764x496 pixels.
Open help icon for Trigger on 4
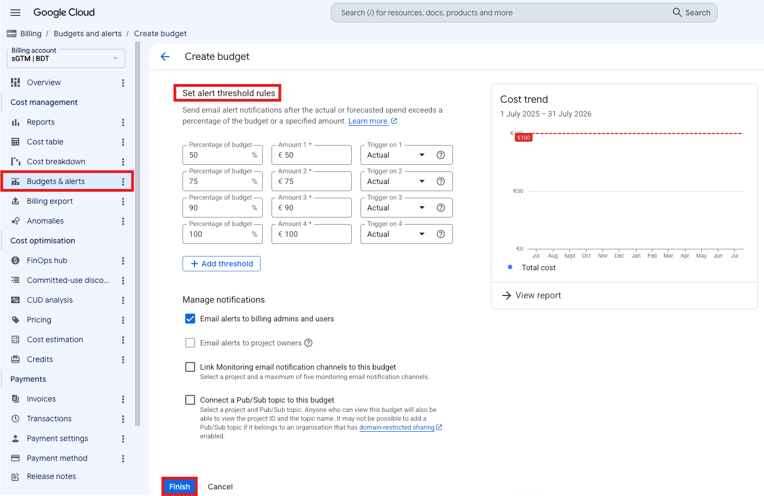tap(441, 234)
